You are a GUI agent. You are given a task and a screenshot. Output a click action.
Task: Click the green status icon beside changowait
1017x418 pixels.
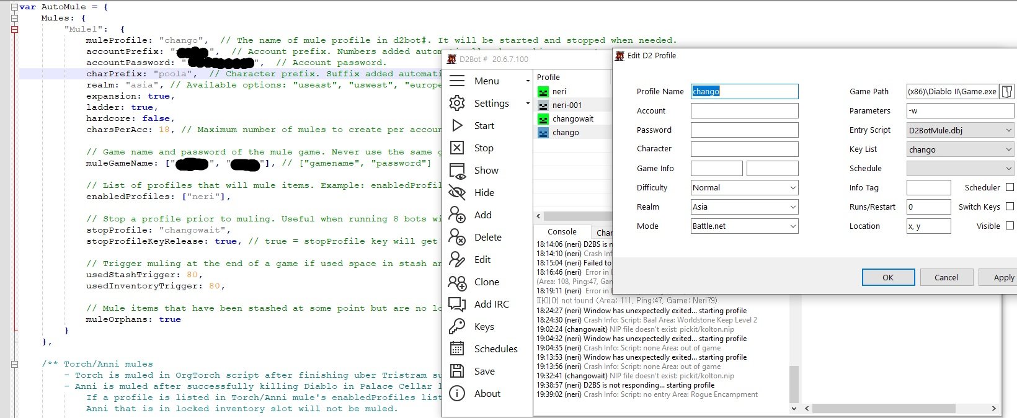(543, 119)
